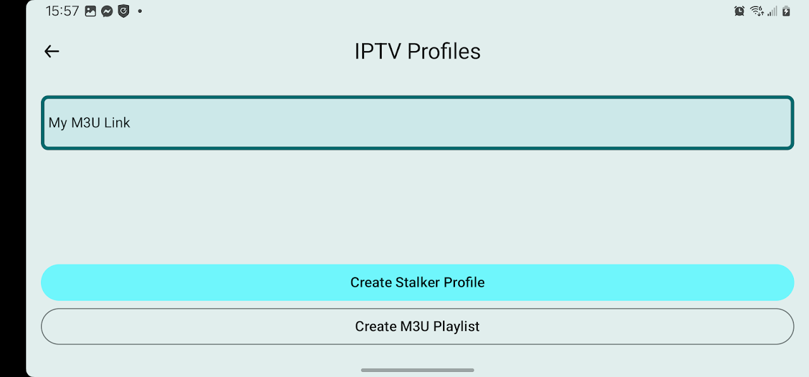The width and height of the screenshot is (809, 377).
Task: Open the Messenger notification icon
Action: coord(106,11)
